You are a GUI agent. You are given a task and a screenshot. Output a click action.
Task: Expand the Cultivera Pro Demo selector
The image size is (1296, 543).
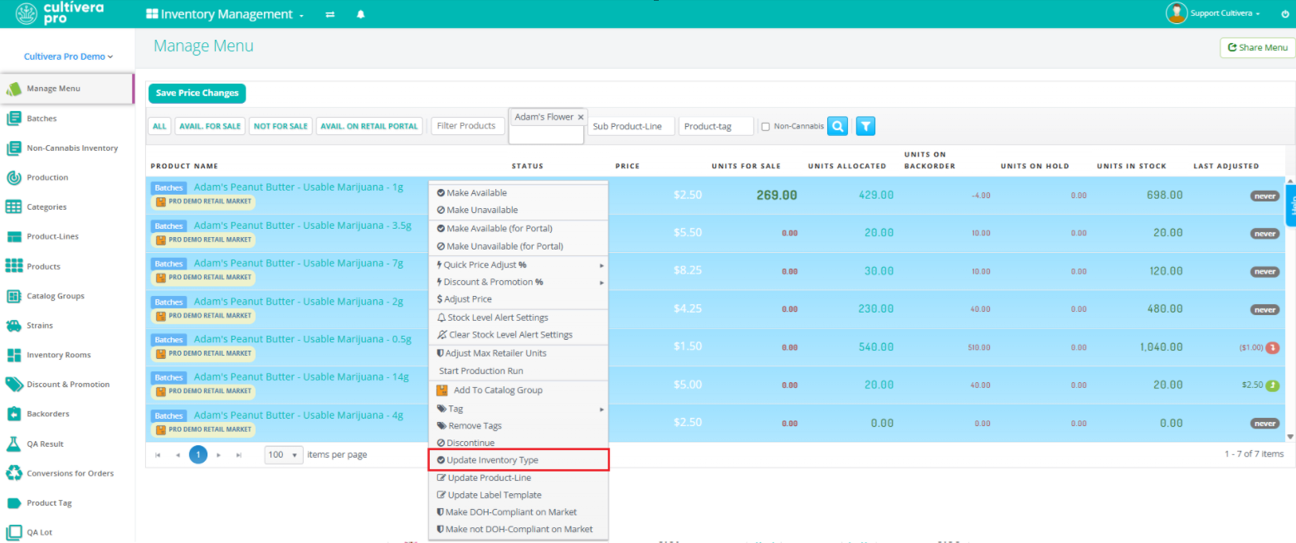pos(68,56)
